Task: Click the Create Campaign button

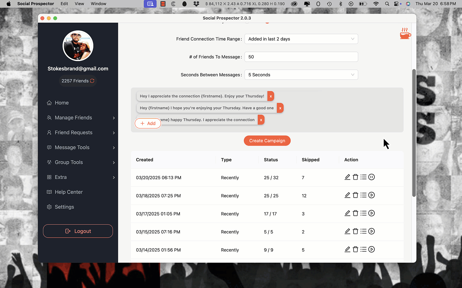Action: (267, 141)
